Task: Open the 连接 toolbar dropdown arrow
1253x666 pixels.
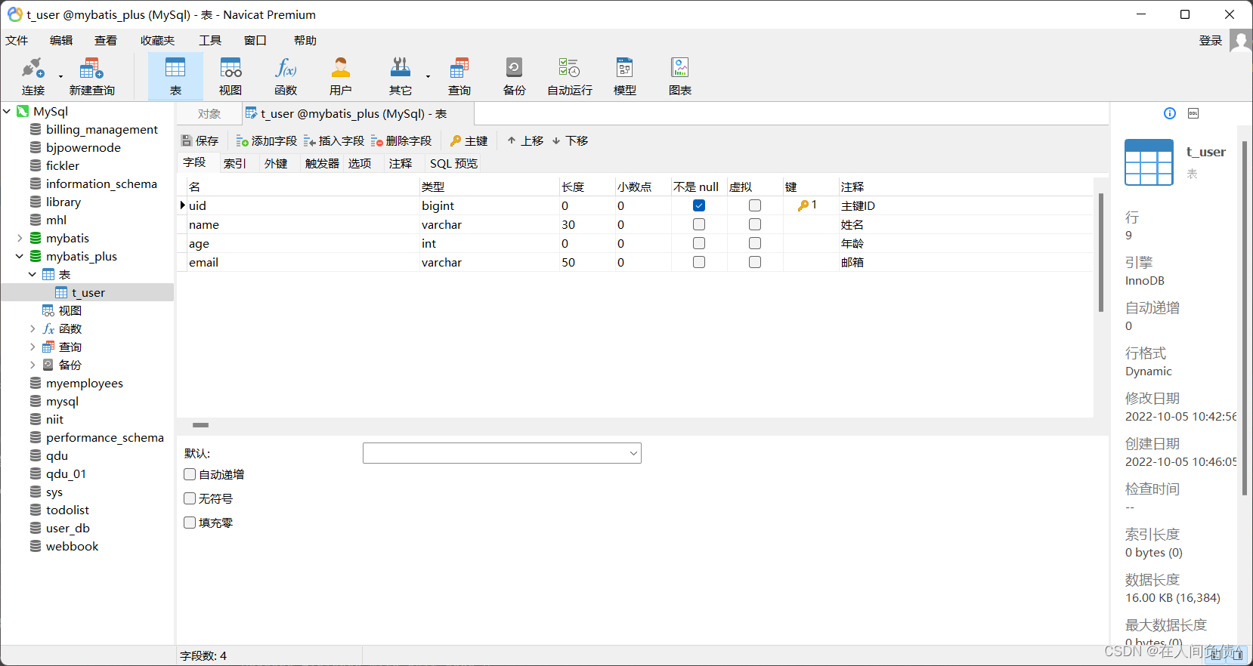Action: click(x=60, y=76)
